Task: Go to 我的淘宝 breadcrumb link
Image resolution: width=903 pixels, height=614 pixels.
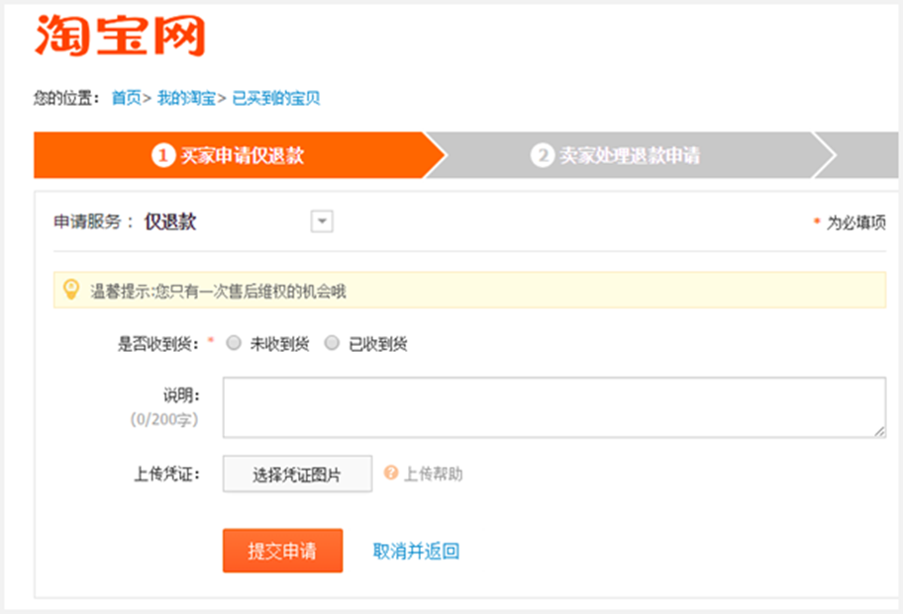Action: (x=186, y=98)
